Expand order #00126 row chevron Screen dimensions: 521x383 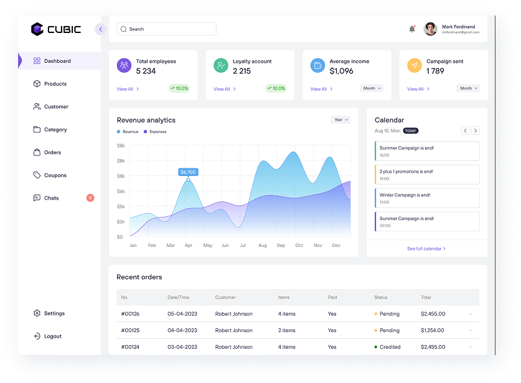[470, 314]
